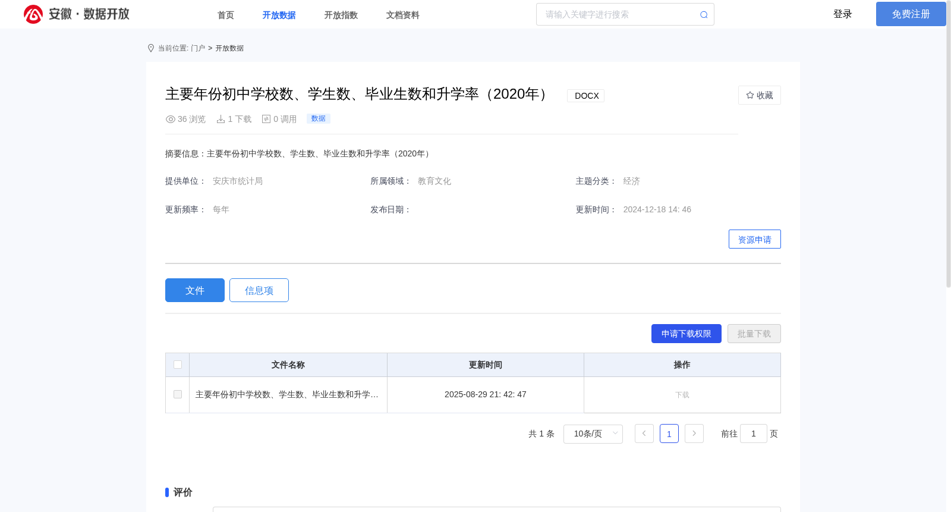Go to previous page arrow
Viewport: 951px width, 512px height.
(644, 434)
